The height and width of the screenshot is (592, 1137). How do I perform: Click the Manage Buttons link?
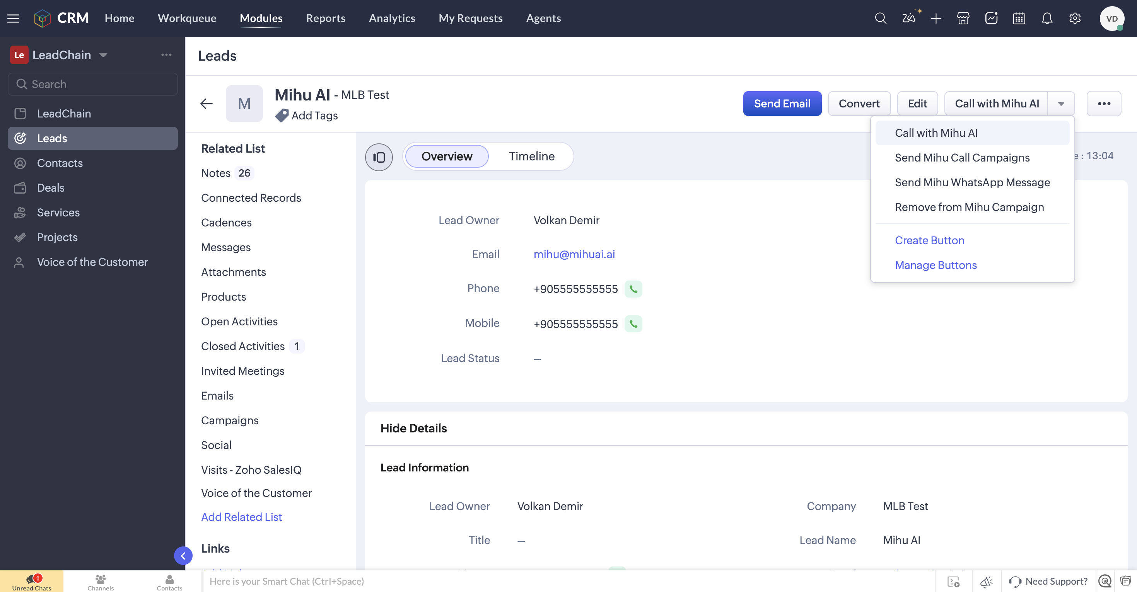(936, 265)
